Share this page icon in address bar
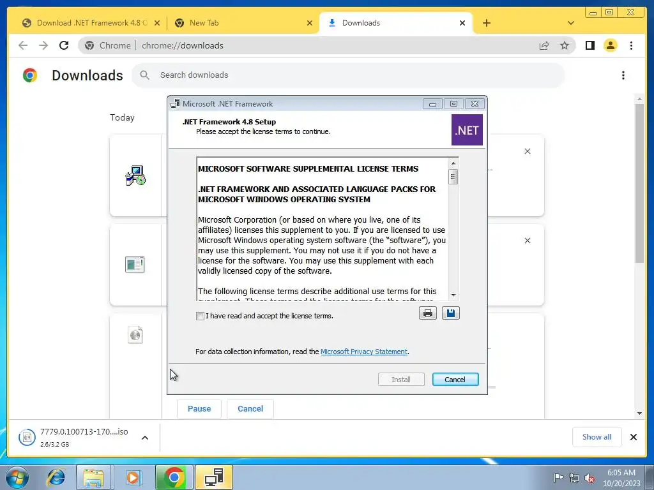Screen dimensions: 654x490 point(544,45)
